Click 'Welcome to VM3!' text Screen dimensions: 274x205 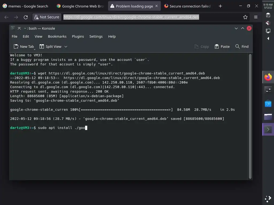(26, 55)
